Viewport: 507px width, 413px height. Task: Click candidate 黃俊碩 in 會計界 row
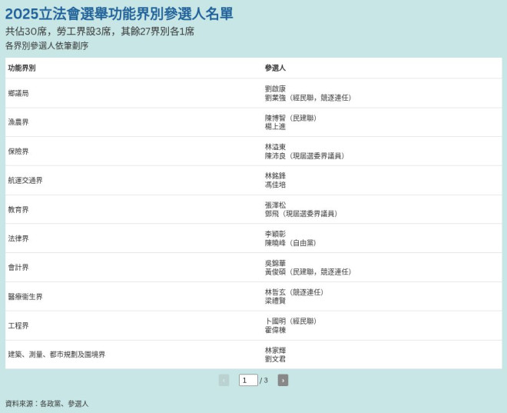coord(307,271)
